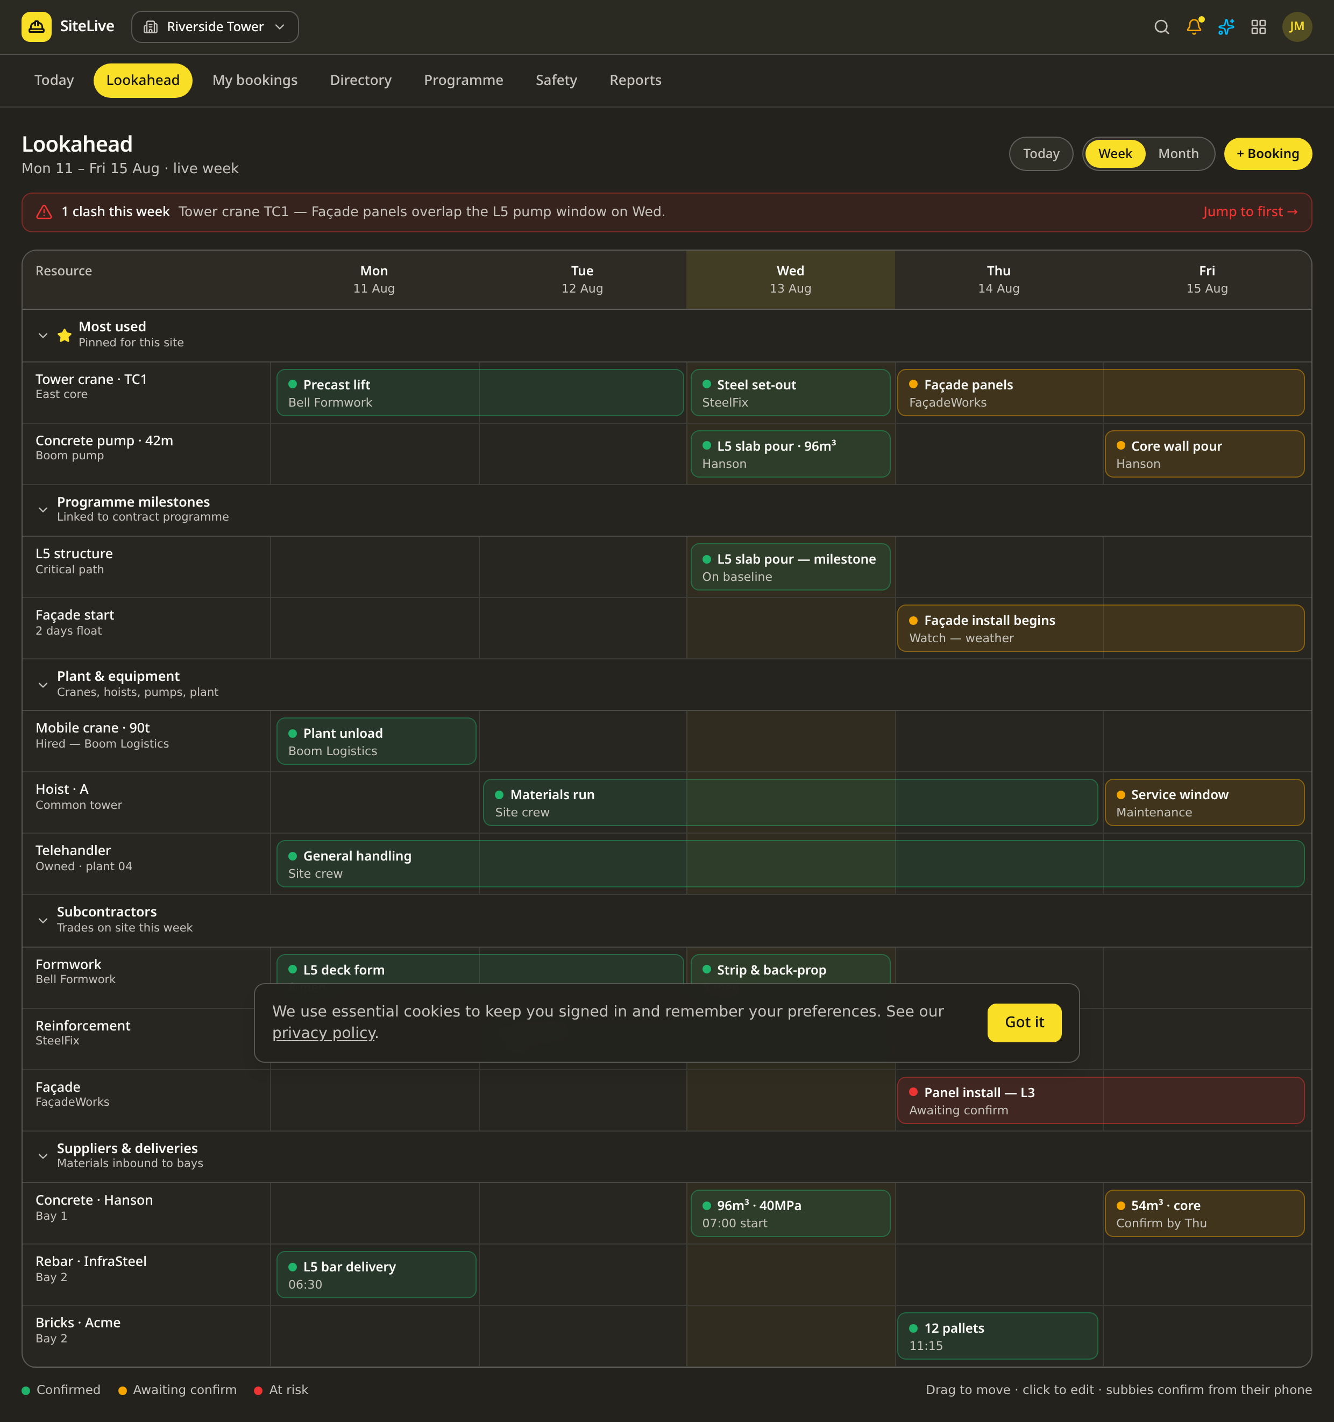Select the Telehandler resource row
This screenshot has height=1422, width=1334.
pos(146,863)
